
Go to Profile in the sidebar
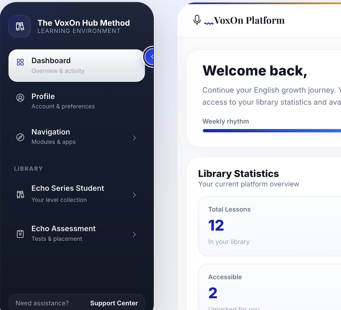point(77,101)
